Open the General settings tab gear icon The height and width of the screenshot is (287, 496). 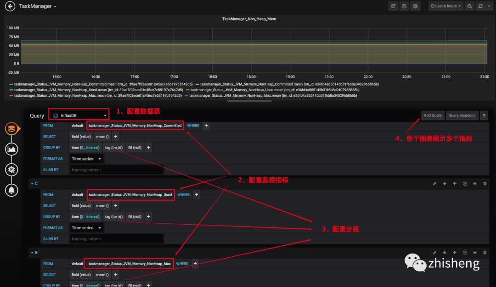(11, 170)
